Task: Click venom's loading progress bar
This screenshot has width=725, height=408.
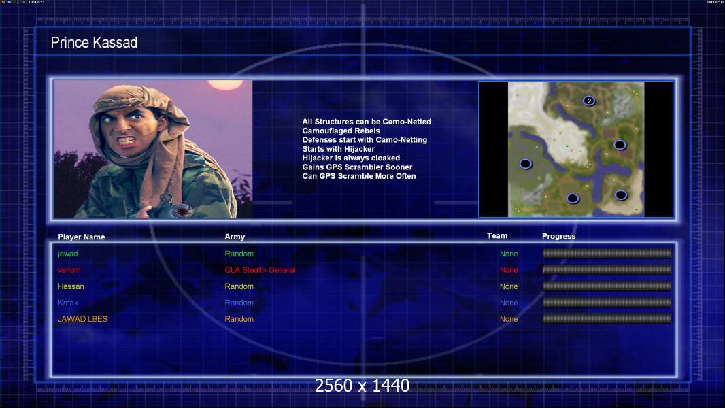Action: click(x=607, y=269)
